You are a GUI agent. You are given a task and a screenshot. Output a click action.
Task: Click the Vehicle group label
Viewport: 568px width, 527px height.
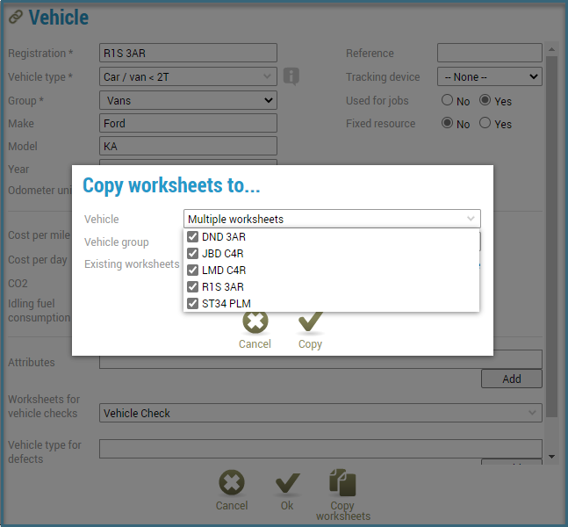(x=117, y=242)
